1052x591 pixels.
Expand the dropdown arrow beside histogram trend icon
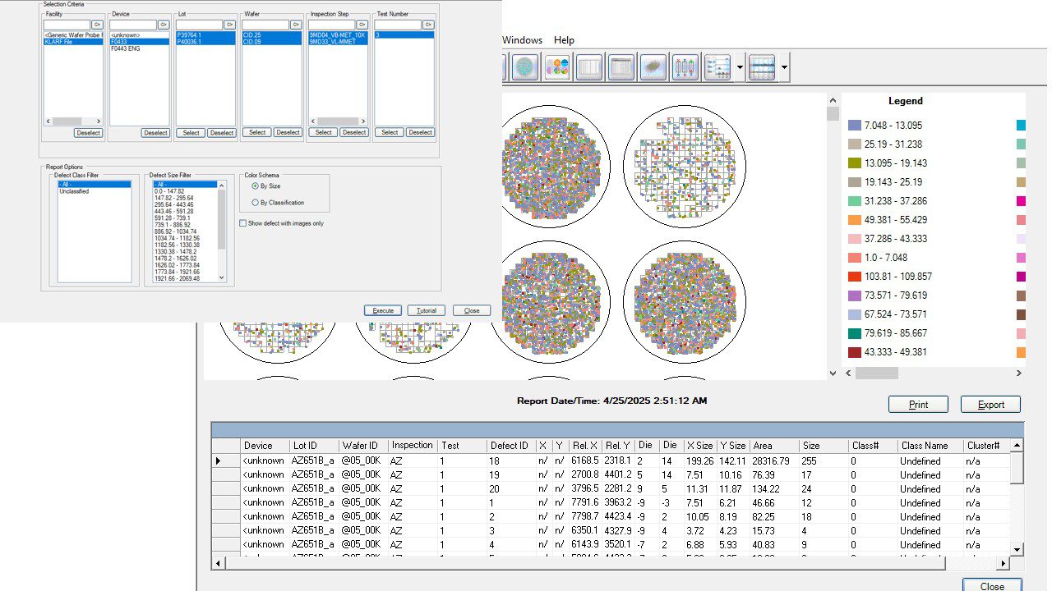click(741, 67)
